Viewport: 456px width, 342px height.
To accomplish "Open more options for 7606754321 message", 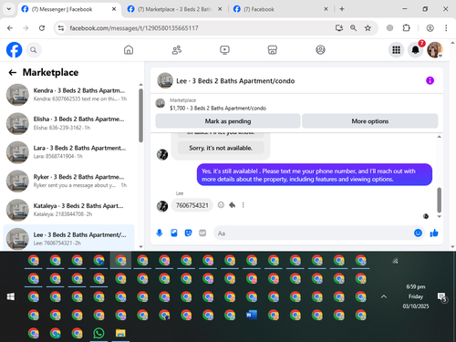I will pos(244,205).
